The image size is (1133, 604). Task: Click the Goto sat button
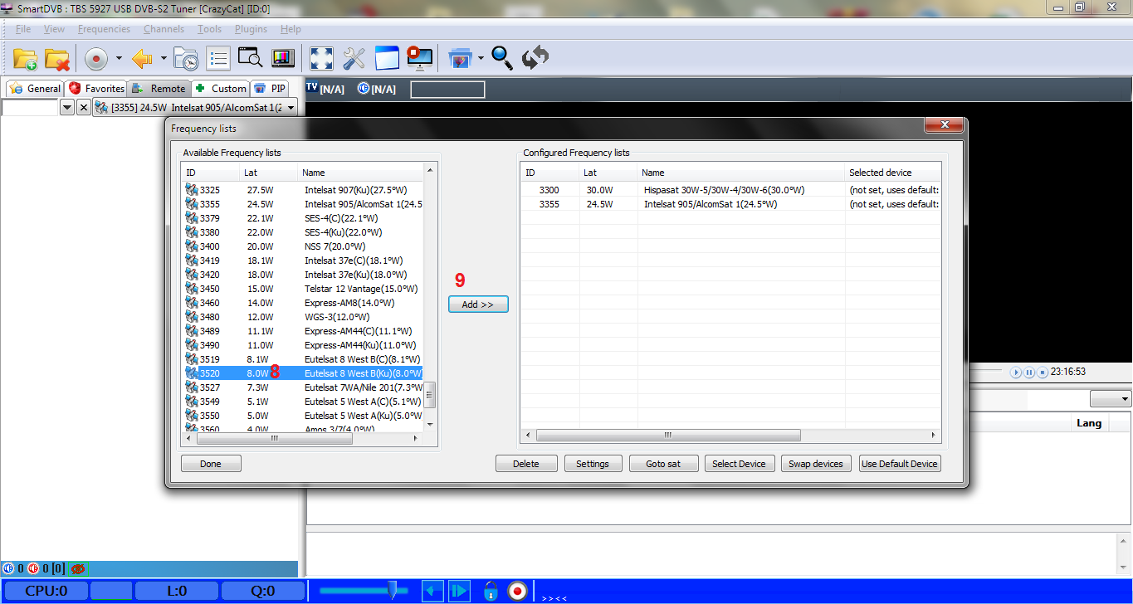(x=663, y=464)
